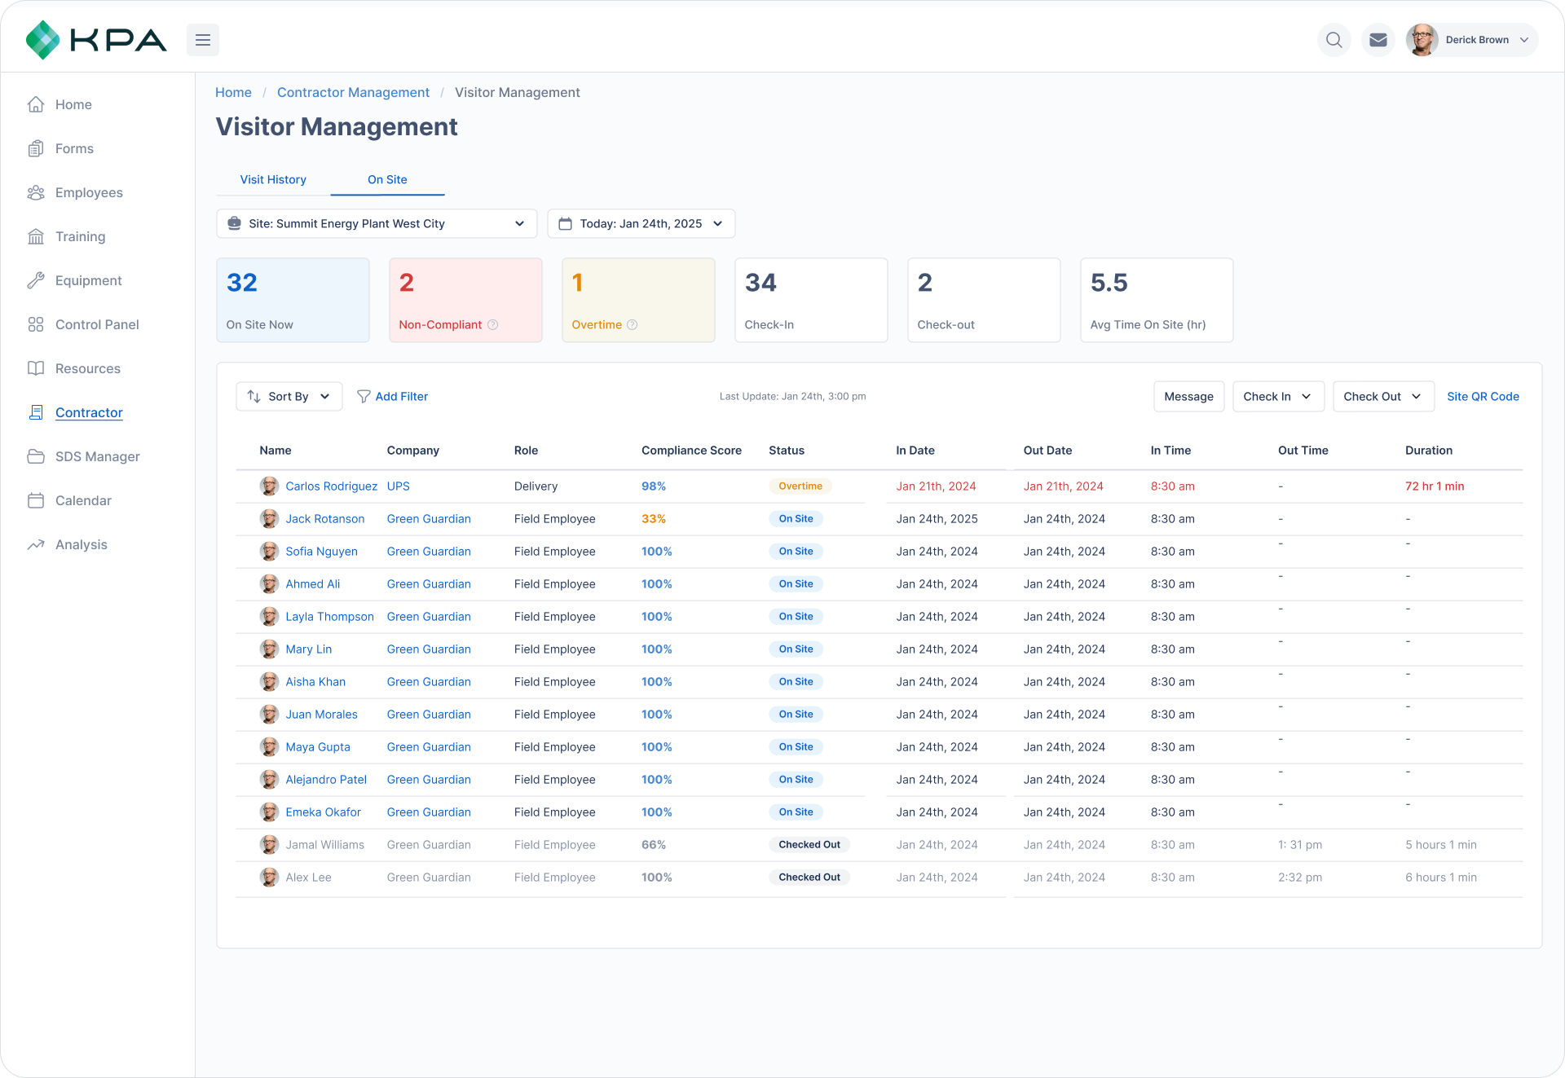Expand the Sort By dropdown
Screen dimensions: 1565x1078
(x=289, y=396)
